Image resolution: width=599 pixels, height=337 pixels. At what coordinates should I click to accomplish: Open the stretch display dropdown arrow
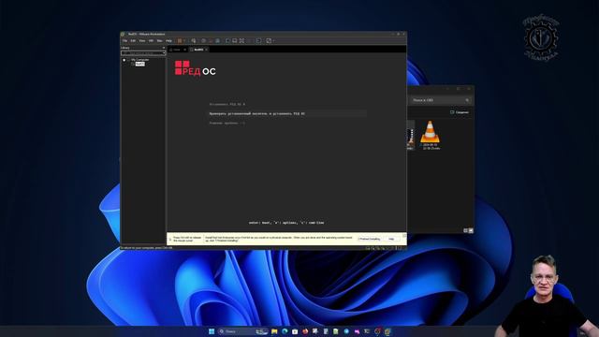(x=274, y=40)
